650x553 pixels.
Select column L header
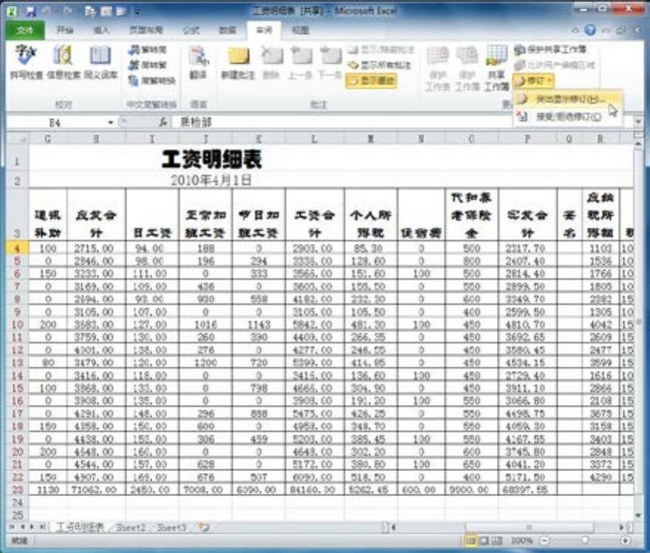(x=314, y=139)
